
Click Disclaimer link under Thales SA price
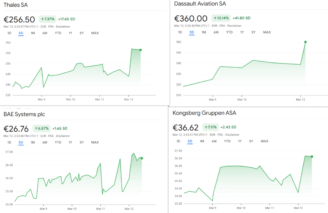tap(63, 26)
